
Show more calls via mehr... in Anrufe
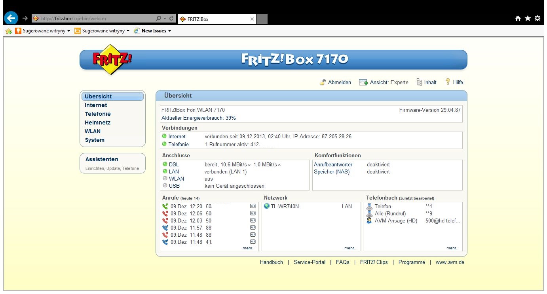tap(249, 248)
